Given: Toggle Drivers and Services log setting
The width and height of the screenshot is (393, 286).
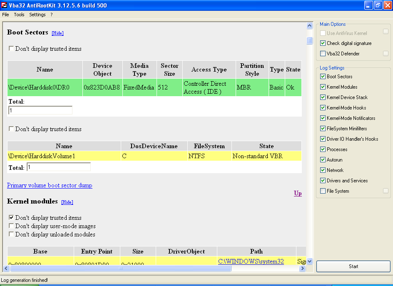Looking at the screenshot, I should (x=323, y=181).
